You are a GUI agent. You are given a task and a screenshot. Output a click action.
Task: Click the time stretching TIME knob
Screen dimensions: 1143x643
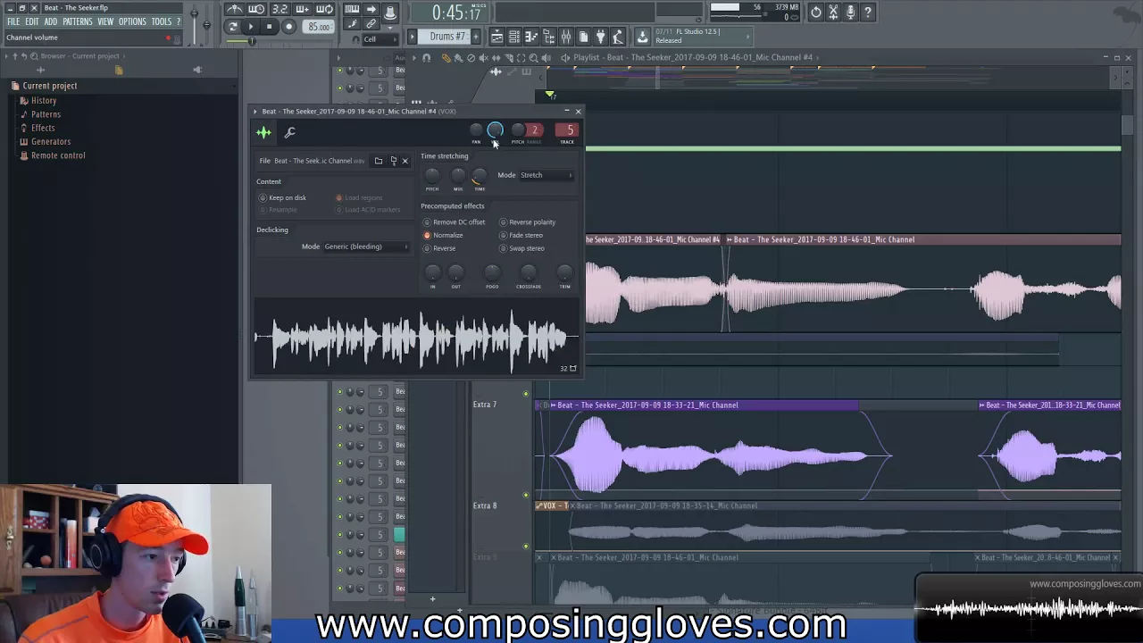pyautogui.click(x=479, y=176)
